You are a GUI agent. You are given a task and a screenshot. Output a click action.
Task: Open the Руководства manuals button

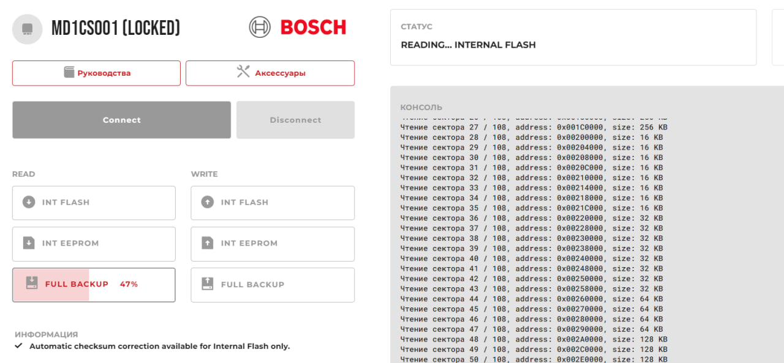[96, 73]
